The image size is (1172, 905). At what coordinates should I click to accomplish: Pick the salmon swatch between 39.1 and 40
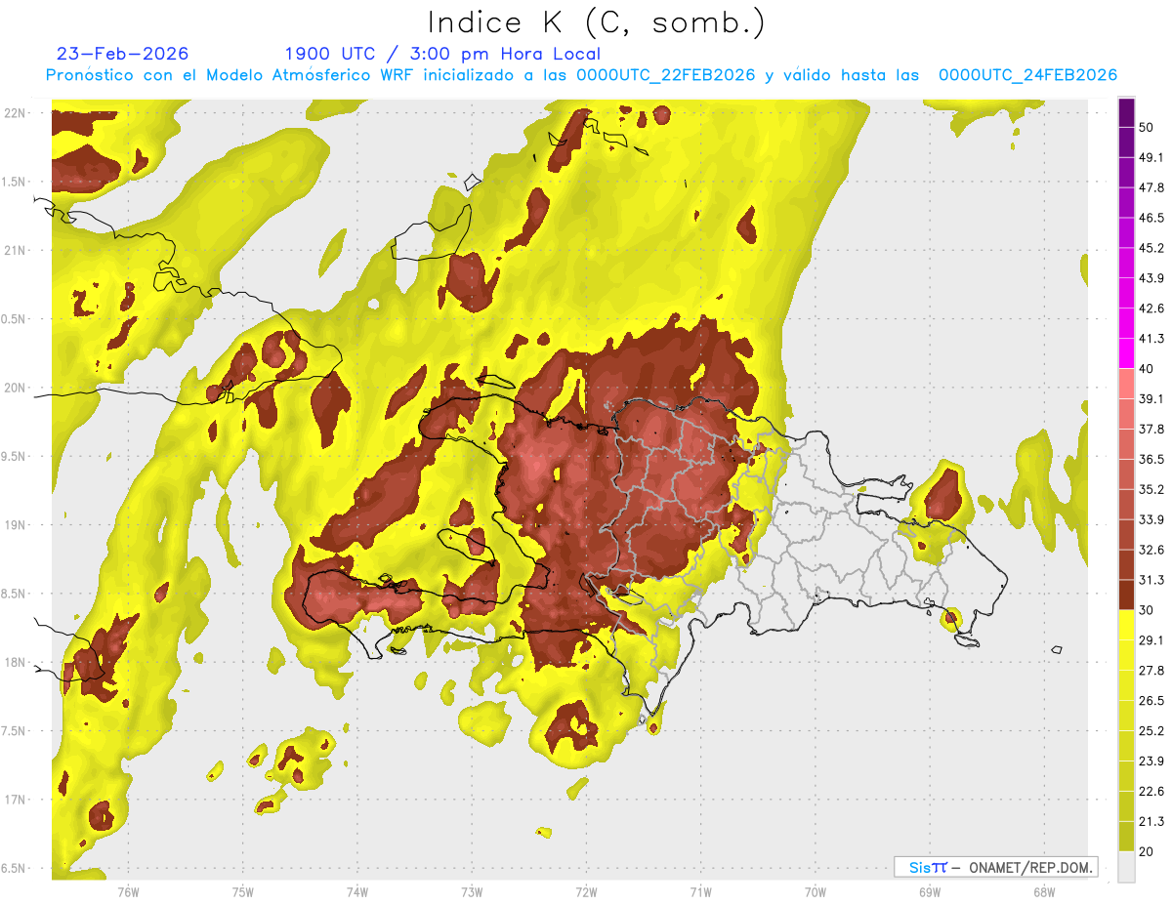(x=1126, y=383)
